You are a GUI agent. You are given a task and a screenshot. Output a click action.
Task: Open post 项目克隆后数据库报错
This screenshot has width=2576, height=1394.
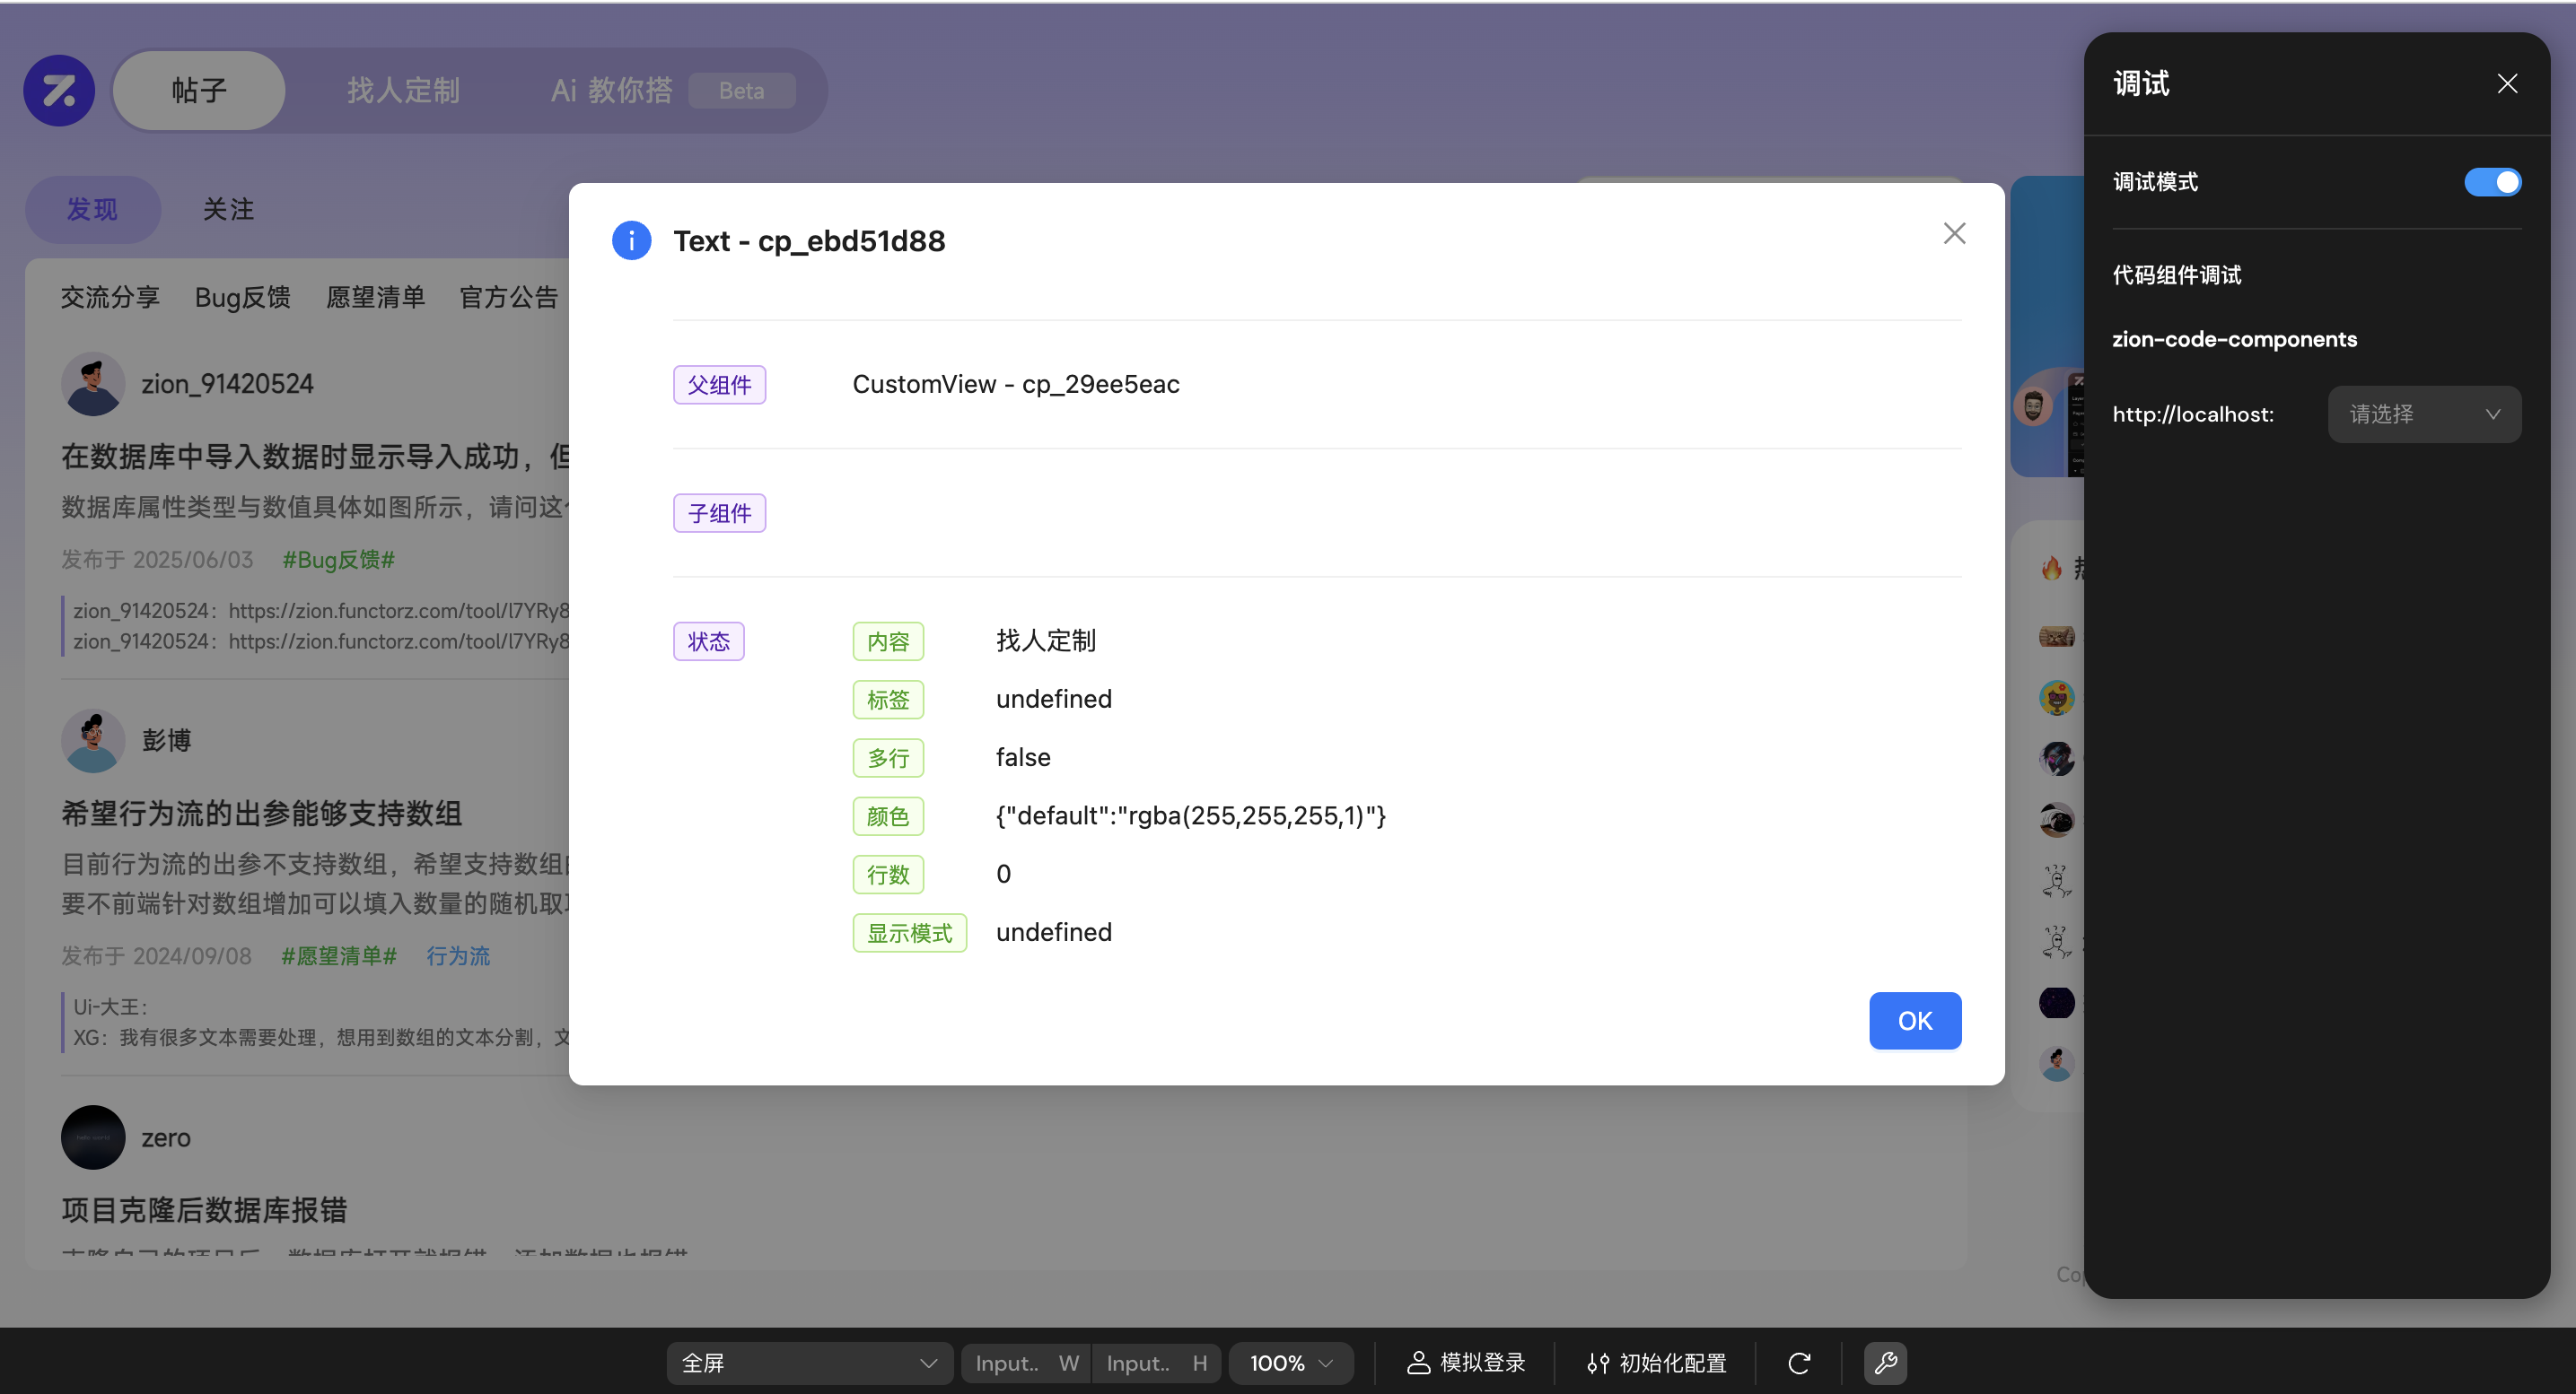pyautogui.click(x=204, y=1210)
